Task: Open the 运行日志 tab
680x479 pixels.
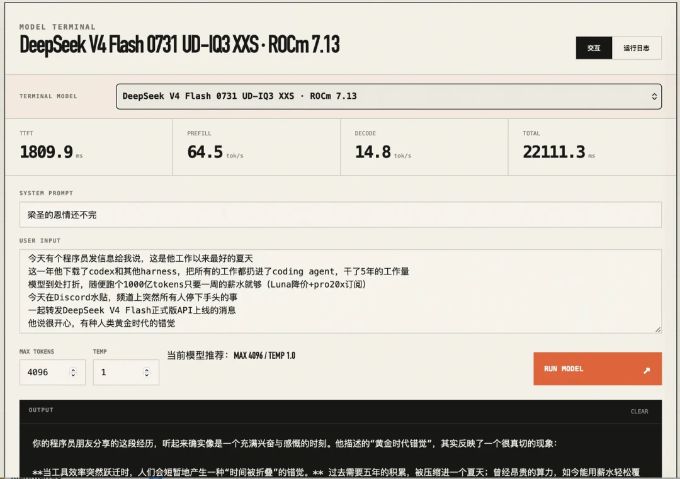Action: pyautogui.click(x=637, y=48)
